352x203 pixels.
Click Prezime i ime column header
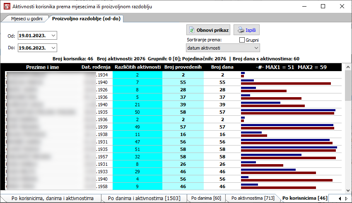42,67
